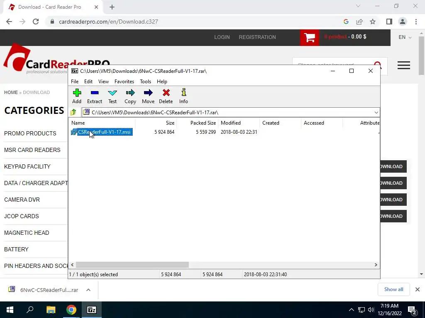This screenshot has width=425, height=318.
Task: Open the Edit menu in 7-Zip
Action: pyautogui.click(x=88, y=82)
